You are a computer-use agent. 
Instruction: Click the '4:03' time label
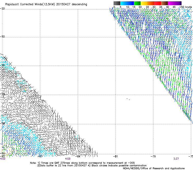click(x=68, y=159)
